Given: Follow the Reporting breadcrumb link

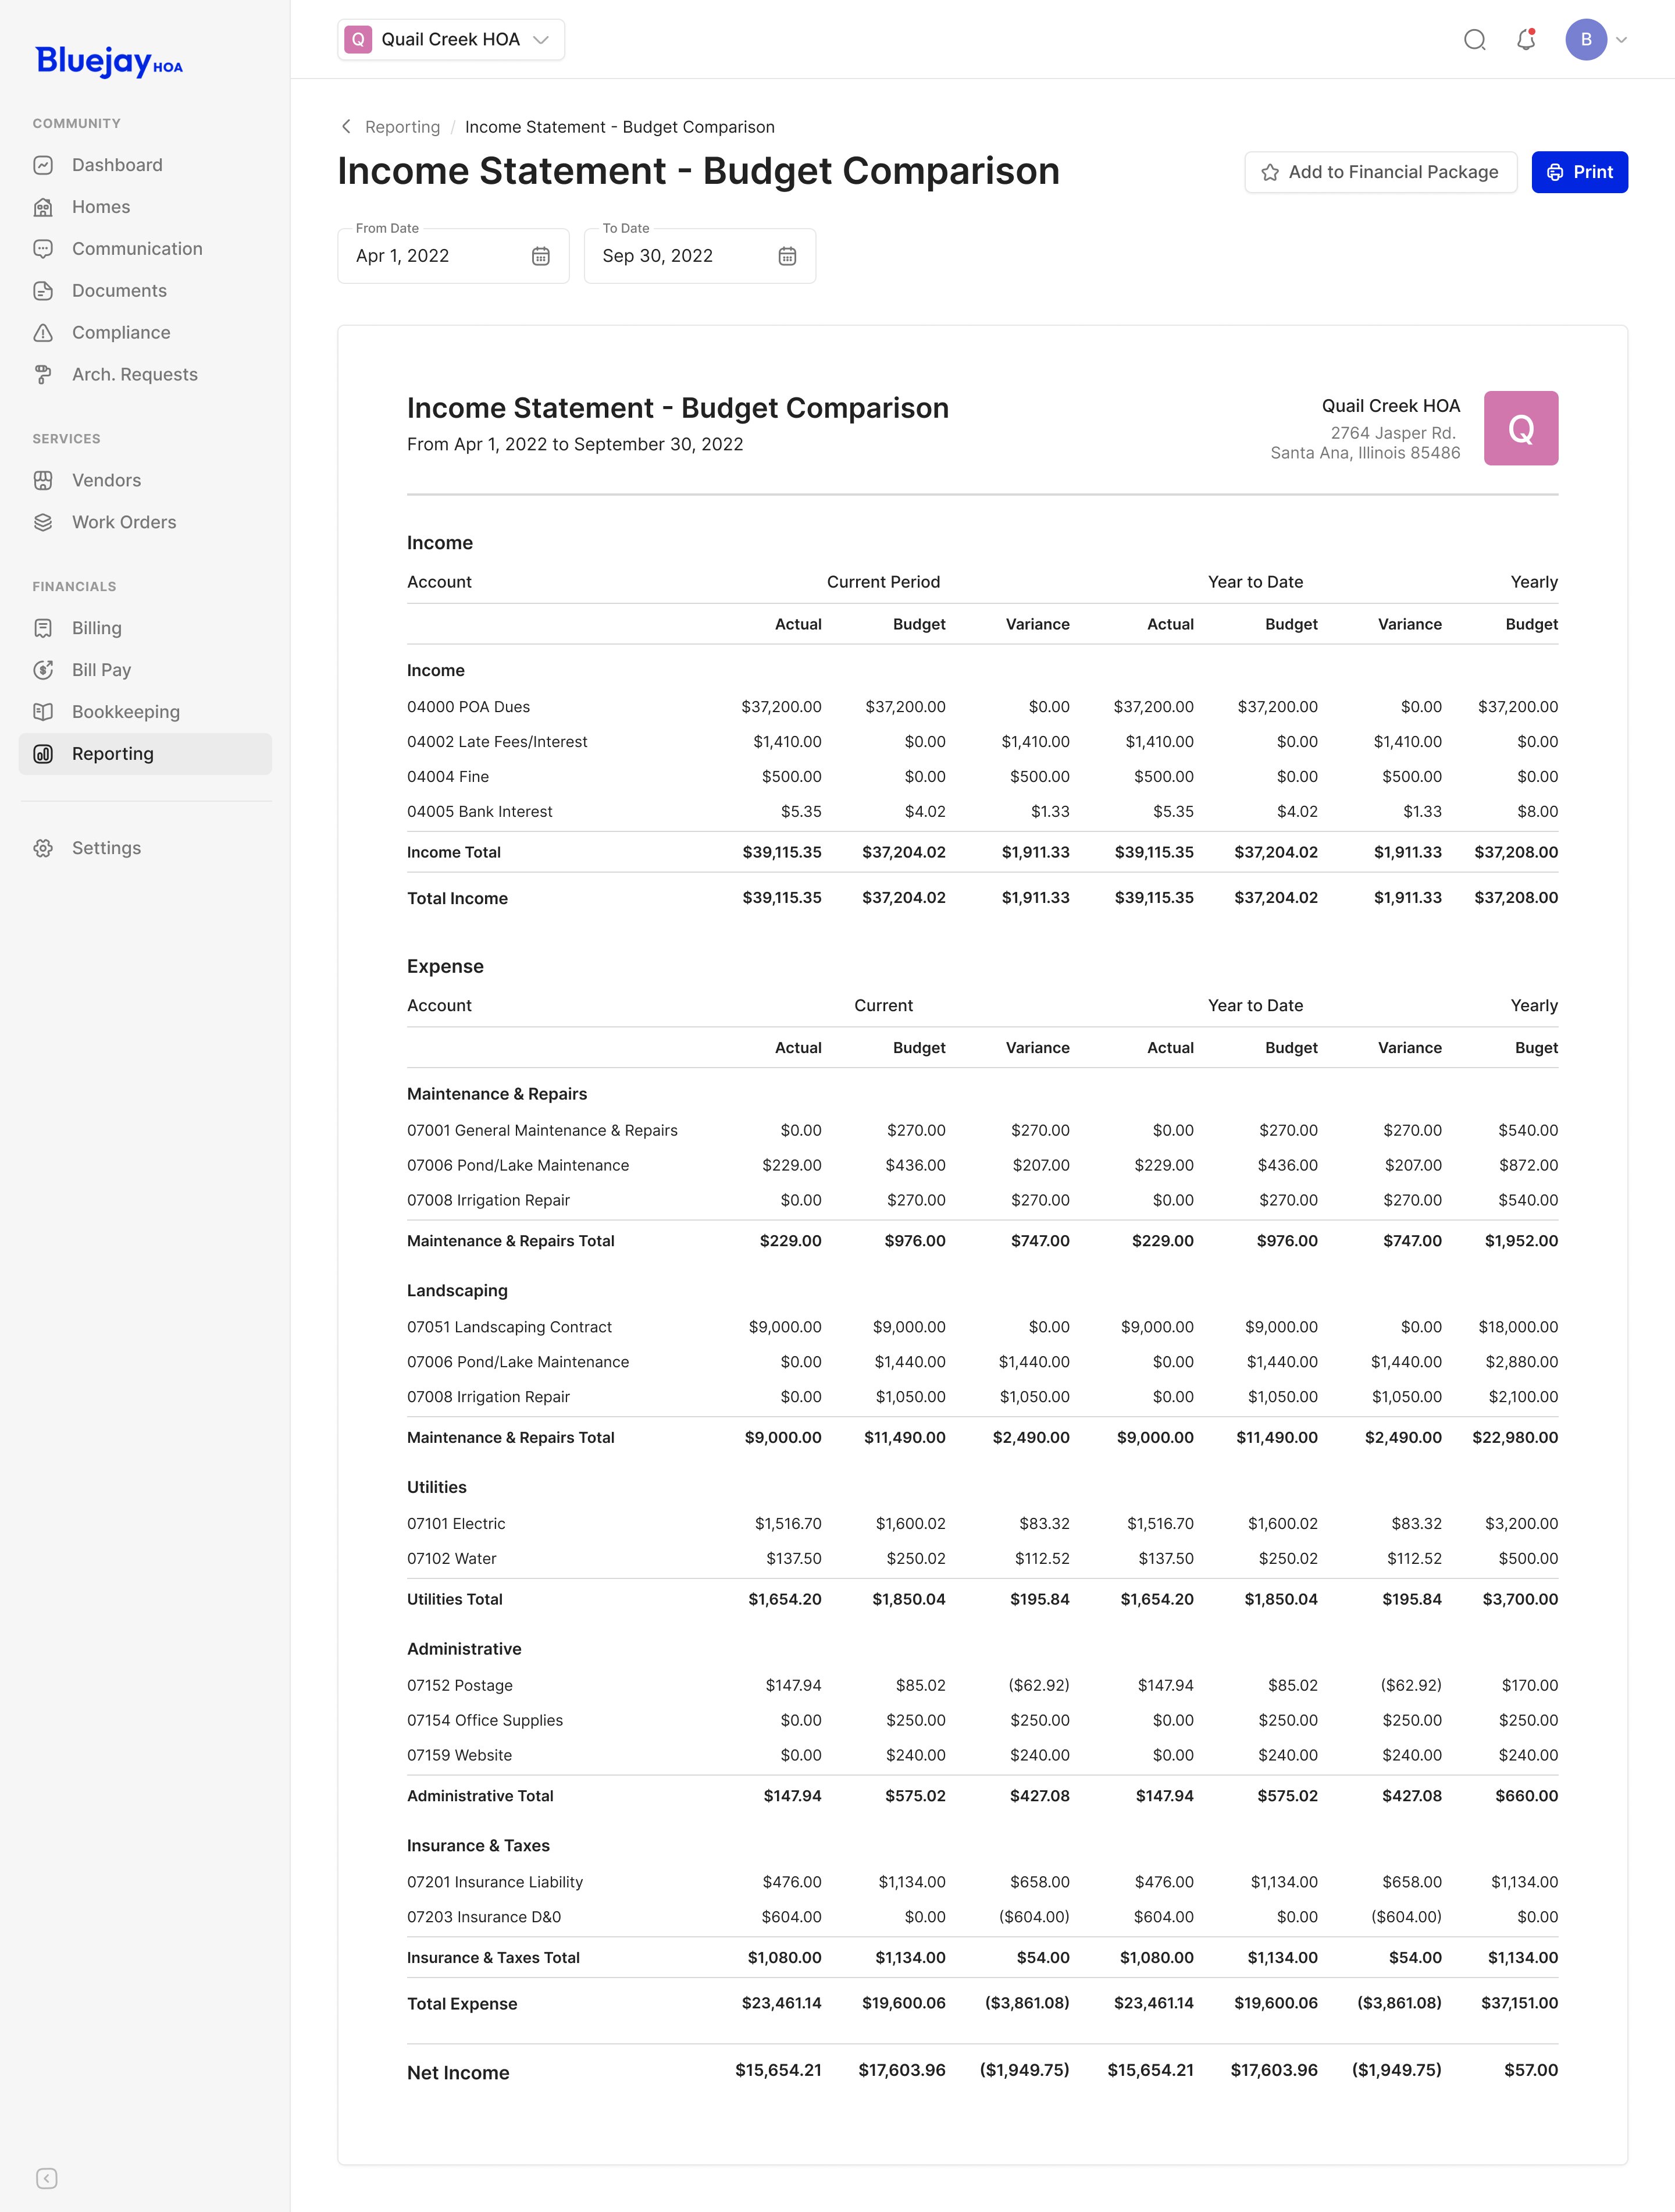Looking at the screenshot, I should pyautogui.click(x=403, y=127).
